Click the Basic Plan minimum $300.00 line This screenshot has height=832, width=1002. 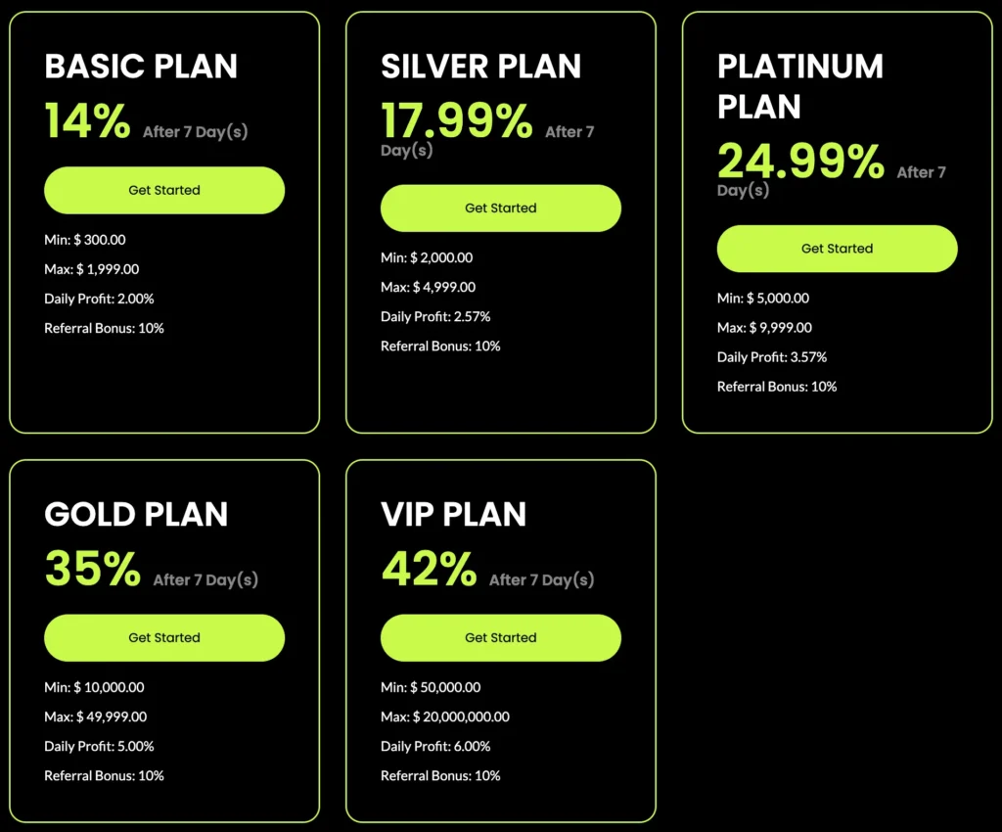[85, 240]
